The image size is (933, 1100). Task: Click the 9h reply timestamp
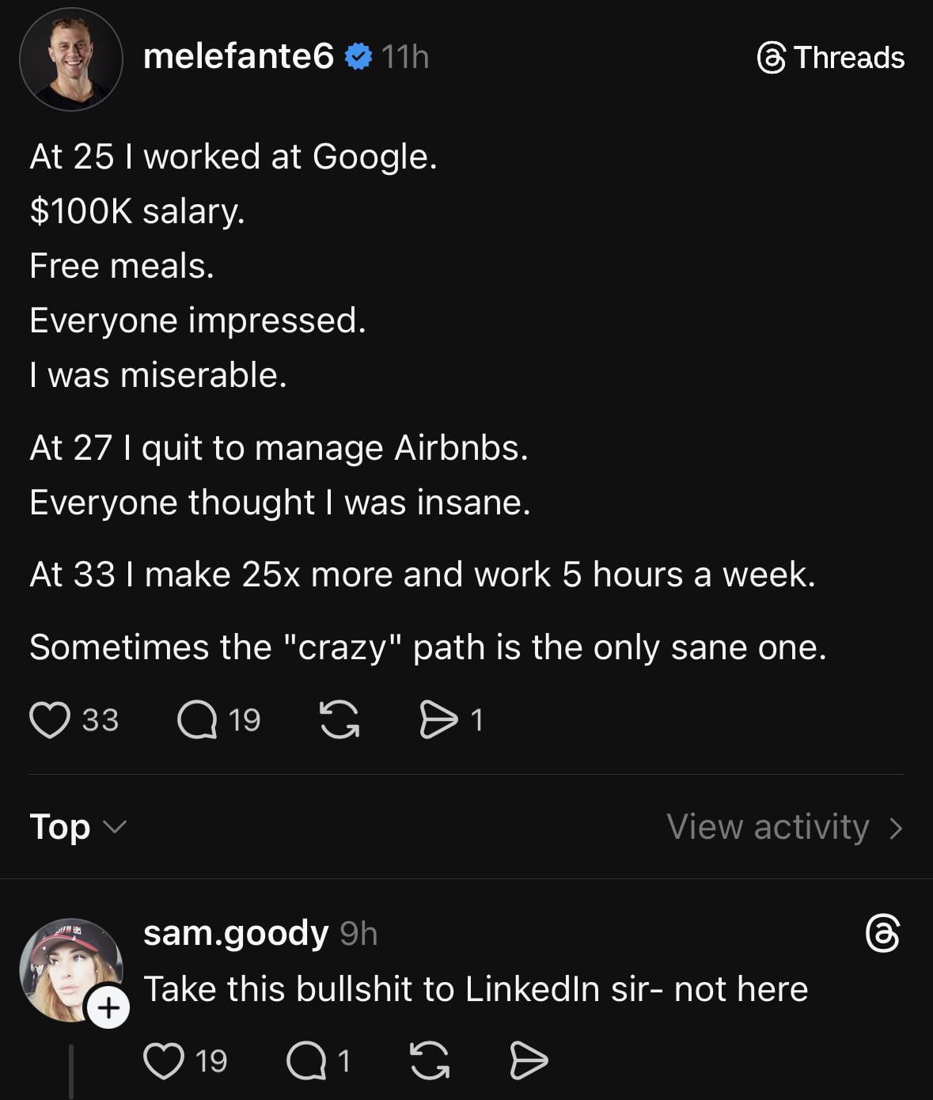358,935
